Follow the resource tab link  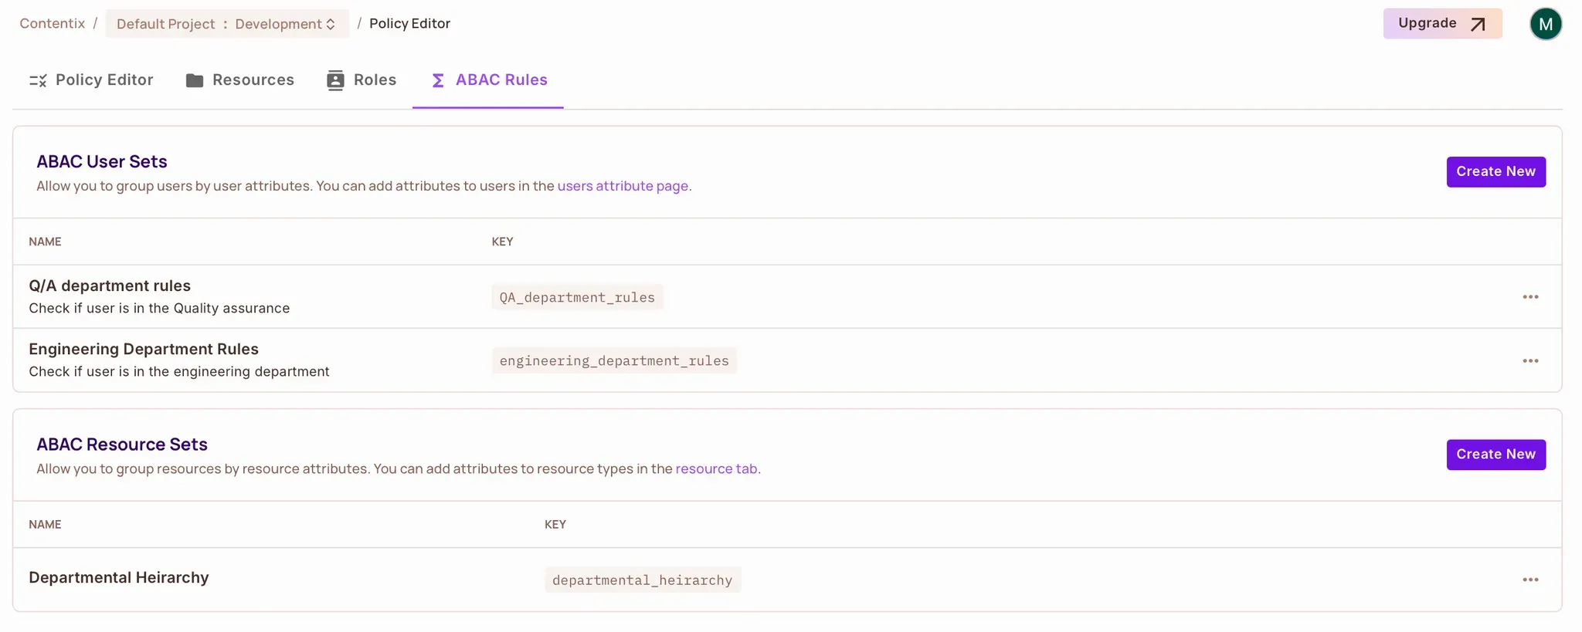point(716,469)
